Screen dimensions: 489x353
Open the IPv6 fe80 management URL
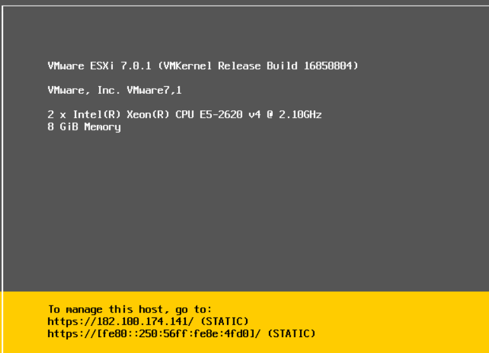click(154, 333)
